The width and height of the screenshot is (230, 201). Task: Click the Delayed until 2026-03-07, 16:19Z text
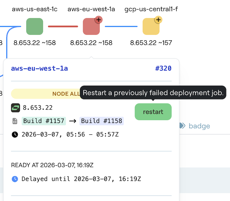(81, 179)
